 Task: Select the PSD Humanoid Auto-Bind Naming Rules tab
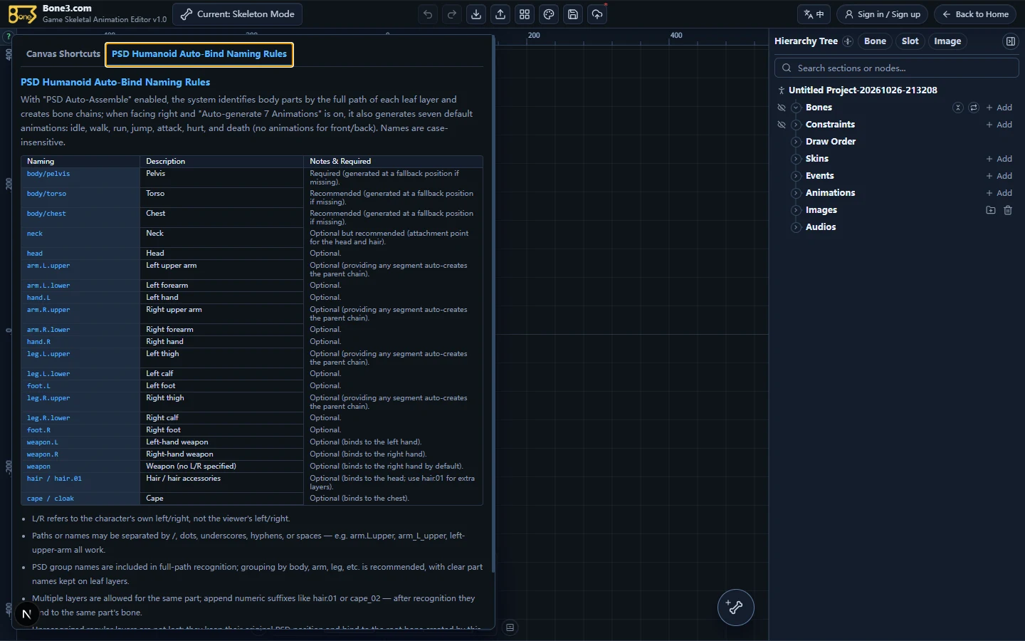click(x=199, y=54)
